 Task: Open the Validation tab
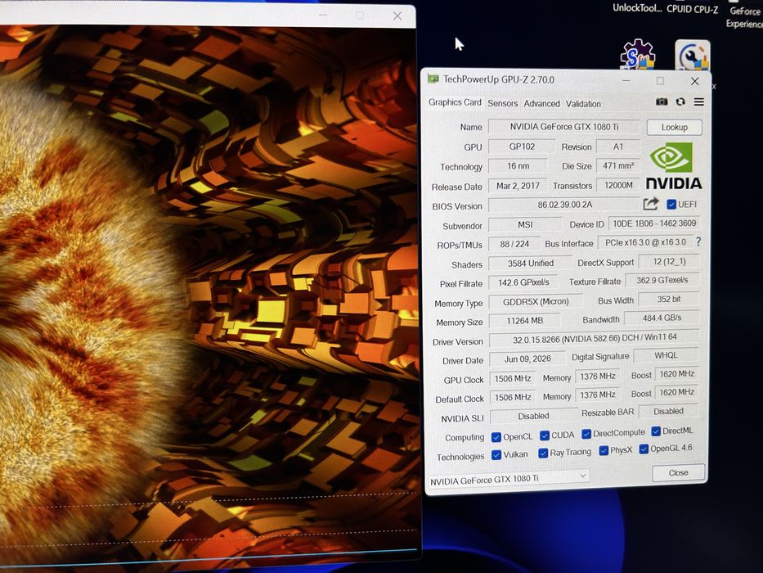click(583, 104)
